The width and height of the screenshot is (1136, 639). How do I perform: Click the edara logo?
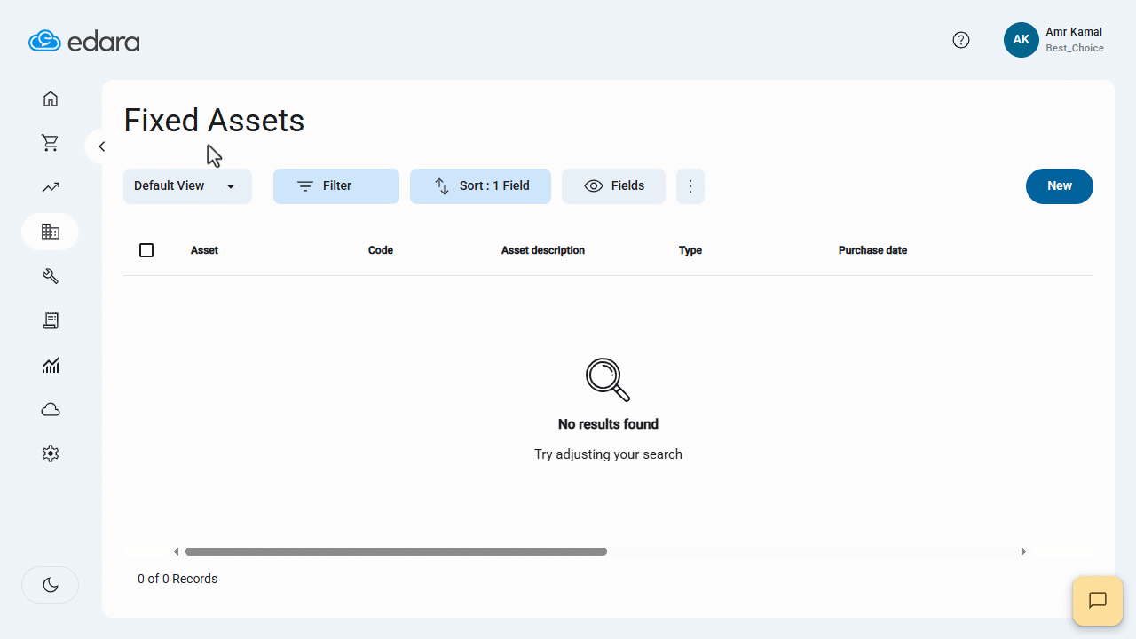click(x=84, y=41)
